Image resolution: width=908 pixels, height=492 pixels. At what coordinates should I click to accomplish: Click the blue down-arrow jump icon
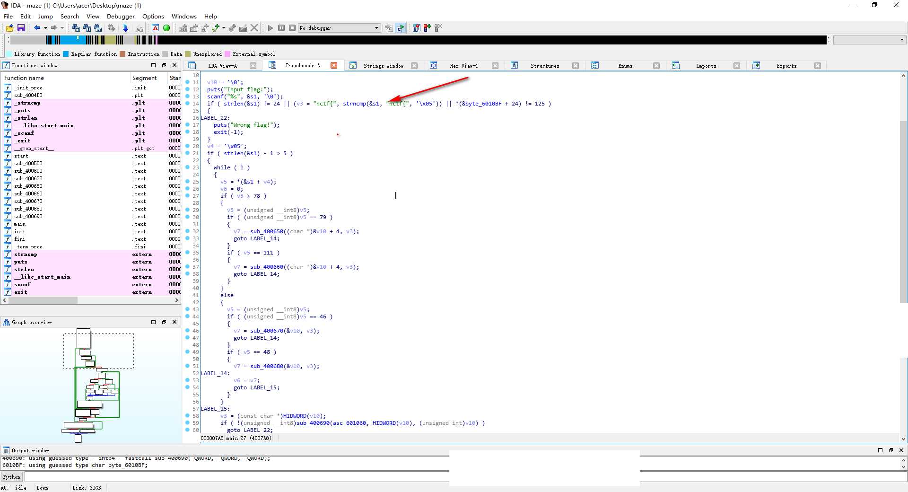(x=125, y=28)
